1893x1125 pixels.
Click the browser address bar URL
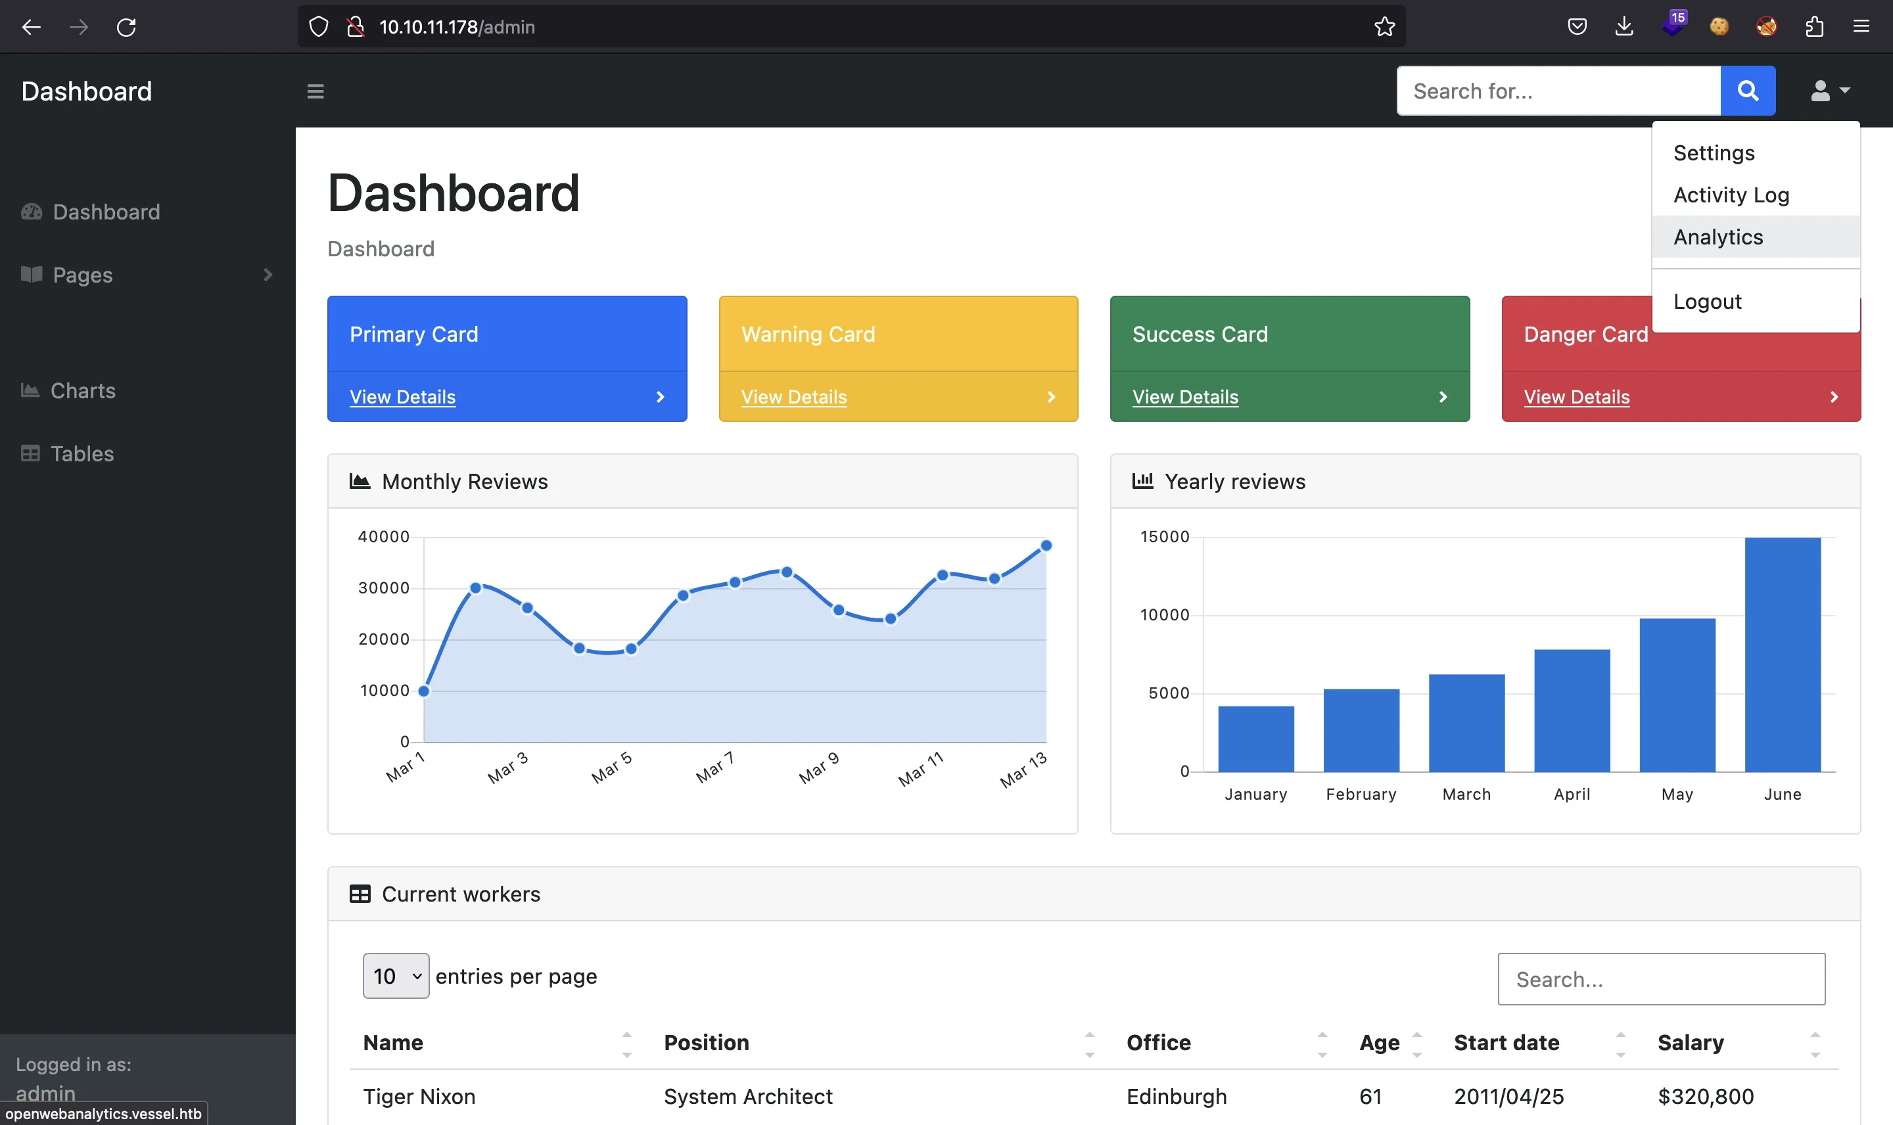coord(457,28)
